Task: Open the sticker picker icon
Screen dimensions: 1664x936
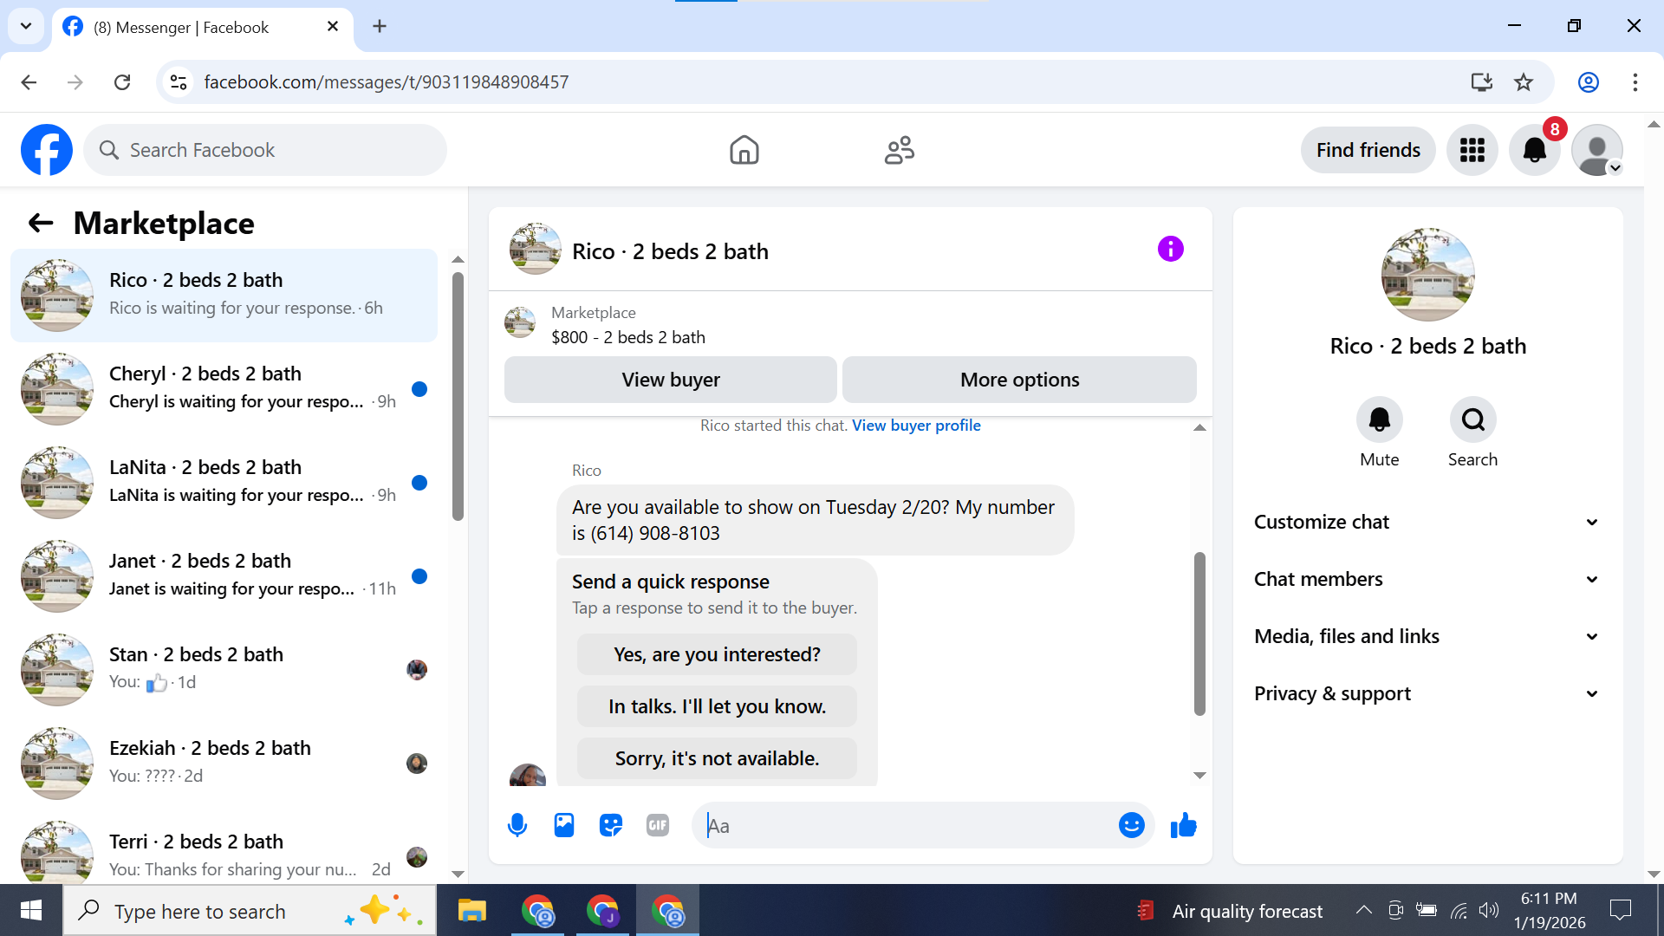Action: click(611, 825)
